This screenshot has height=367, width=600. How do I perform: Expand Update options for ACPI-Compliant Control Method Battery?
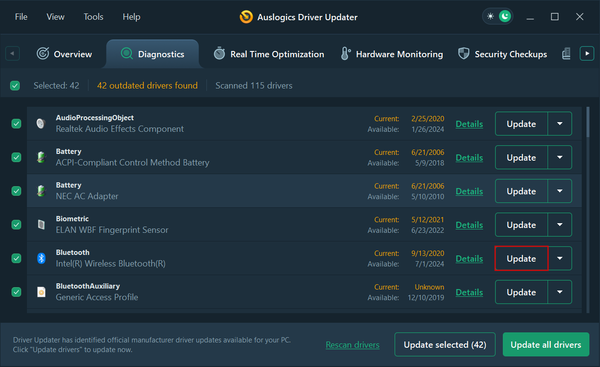pyautogui.click(x=560, y=157)
